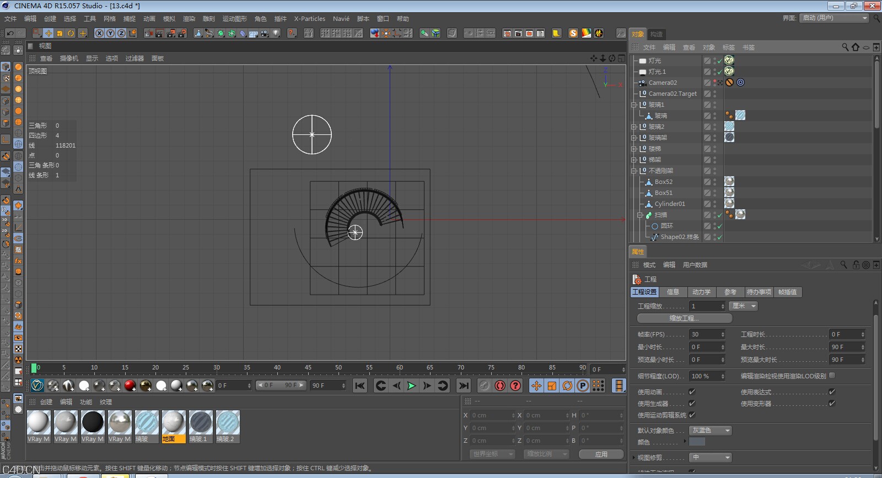Image resolution: width=882 pixels, height=478 pixels.
Task: Toggle 使用表达式 checkbox
Action: click(x=832, y=392)
